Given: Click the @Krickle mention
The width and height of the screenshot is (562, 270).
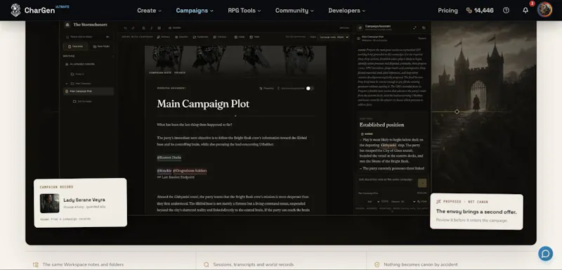Looking at the screenshot, I should click(x=164, y=171).
